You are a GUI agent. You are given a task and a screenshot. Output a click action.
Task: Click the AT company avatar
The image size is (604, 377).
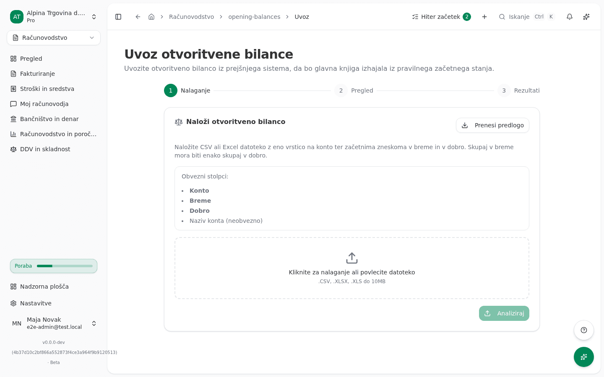click(17, 17)
